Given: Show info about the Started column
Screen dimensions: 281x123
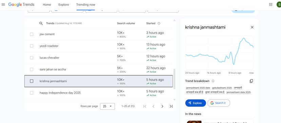Looking at the screenshot, I should coord(159,23).
